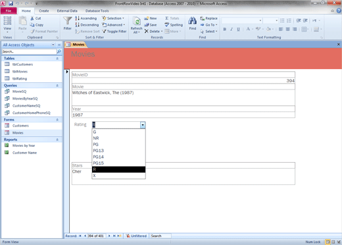
Task: Click the gridlines icon
Action: coord(304,29)
